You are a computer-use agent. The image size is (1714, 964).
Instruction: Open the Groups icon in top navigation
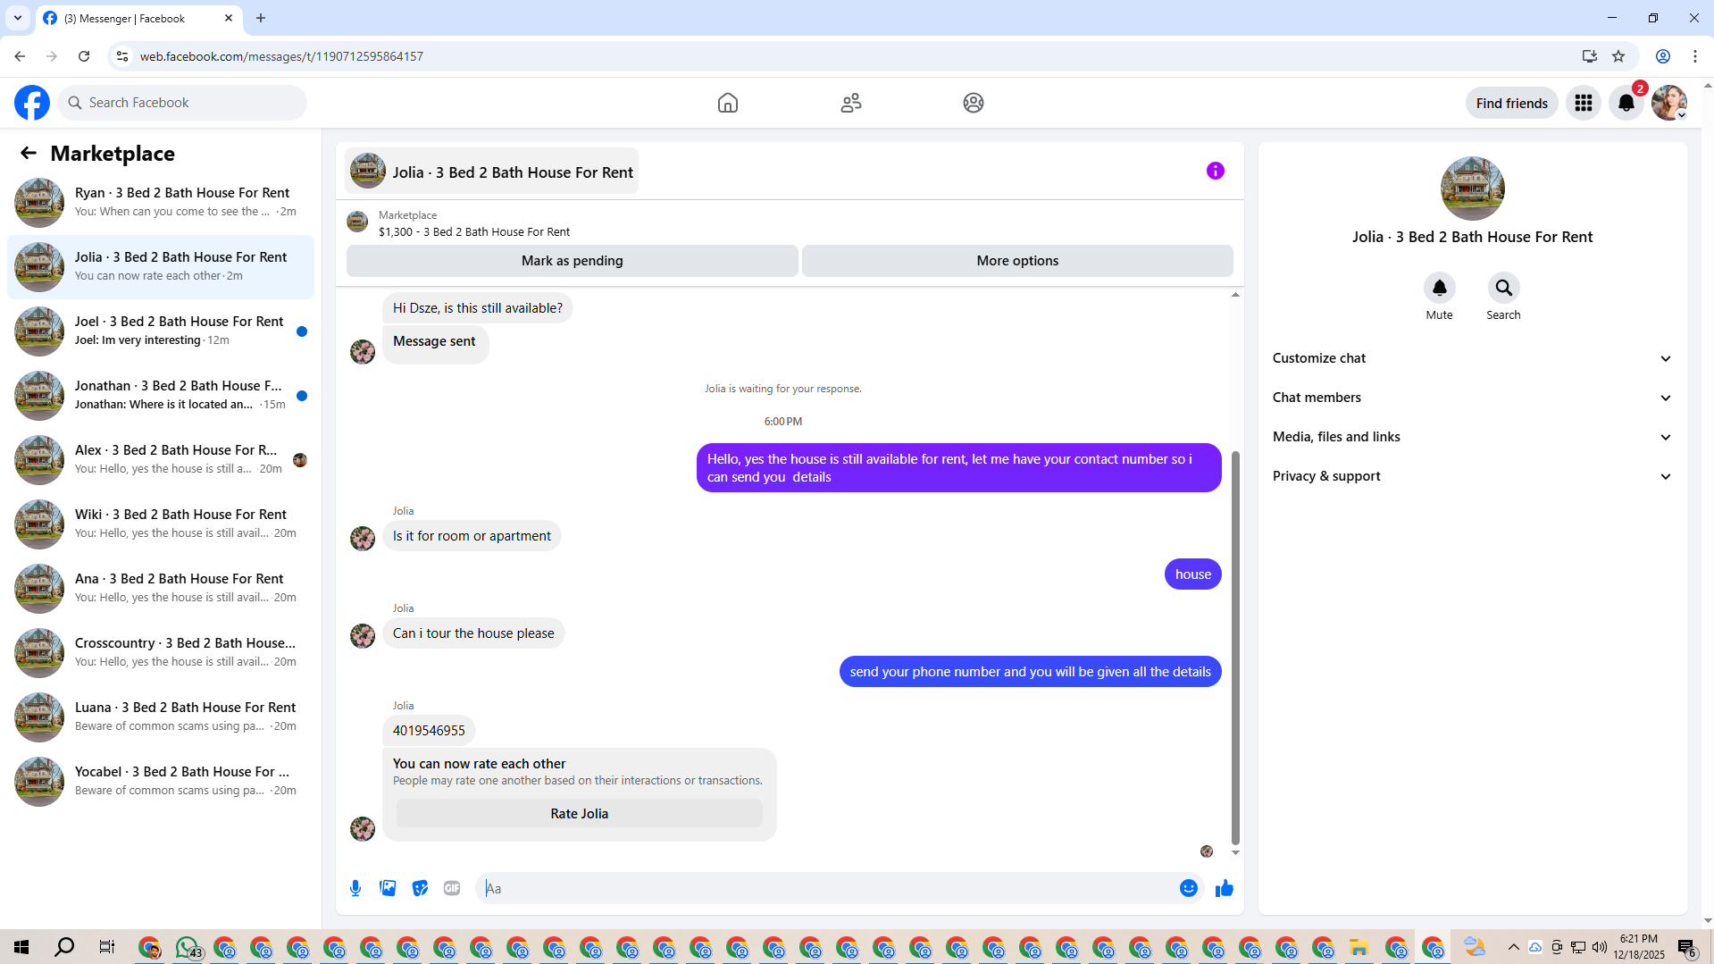pos(973,103)
